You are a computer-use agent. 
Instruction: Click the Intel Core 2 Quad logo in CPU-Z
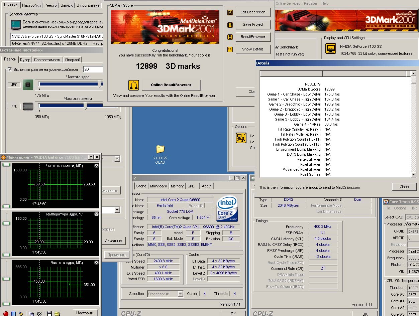pos(228,209)
